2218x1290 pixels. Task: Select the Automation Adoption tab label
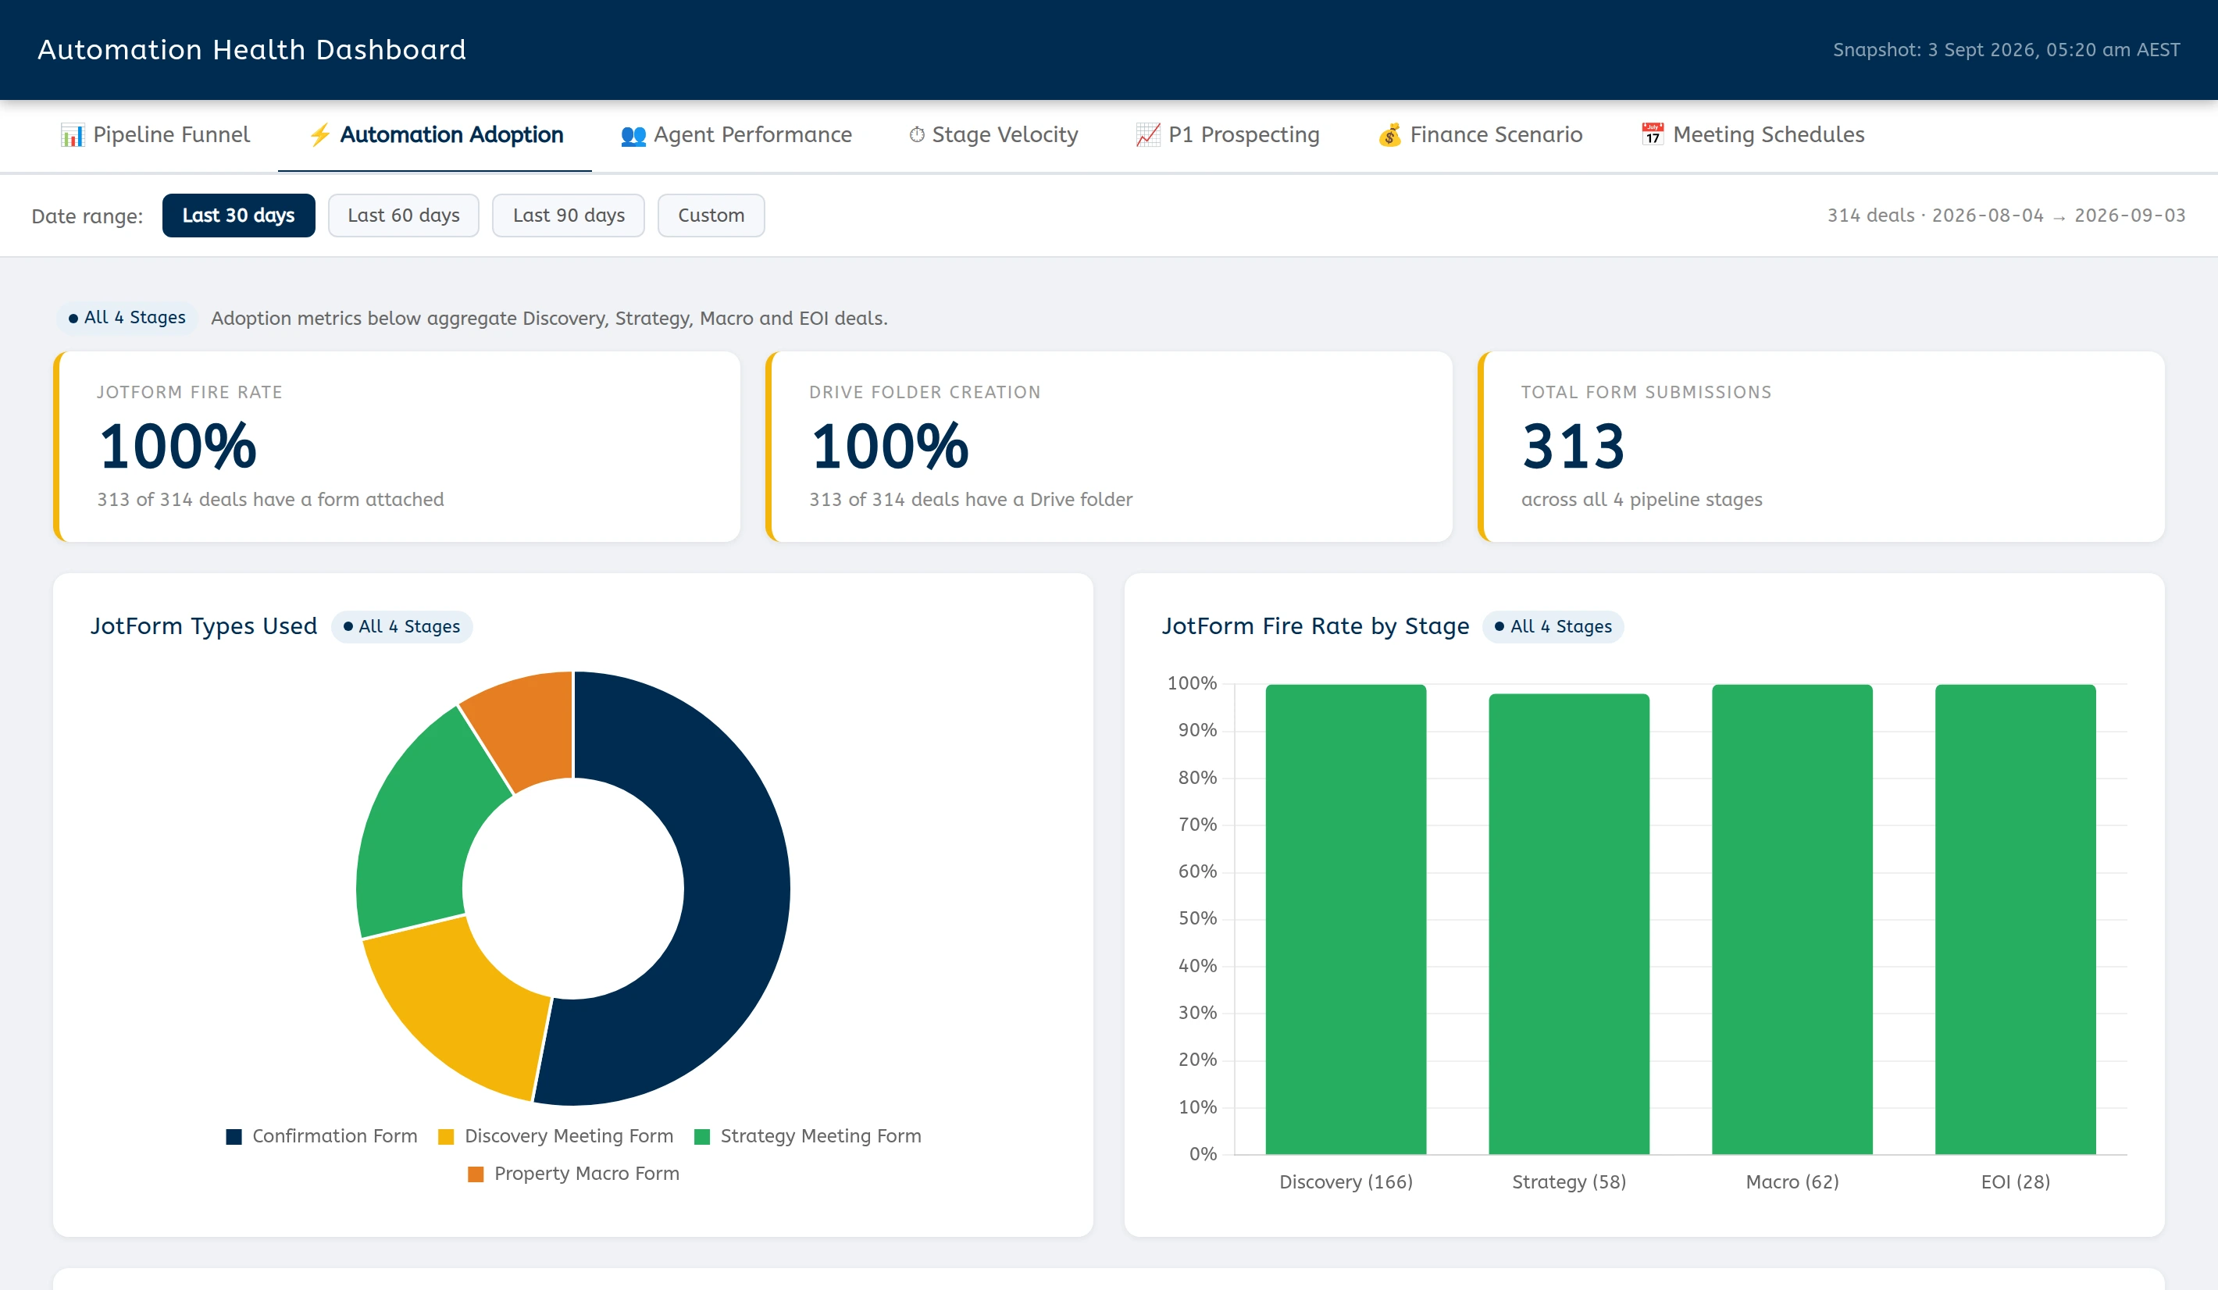pos(451,134)
